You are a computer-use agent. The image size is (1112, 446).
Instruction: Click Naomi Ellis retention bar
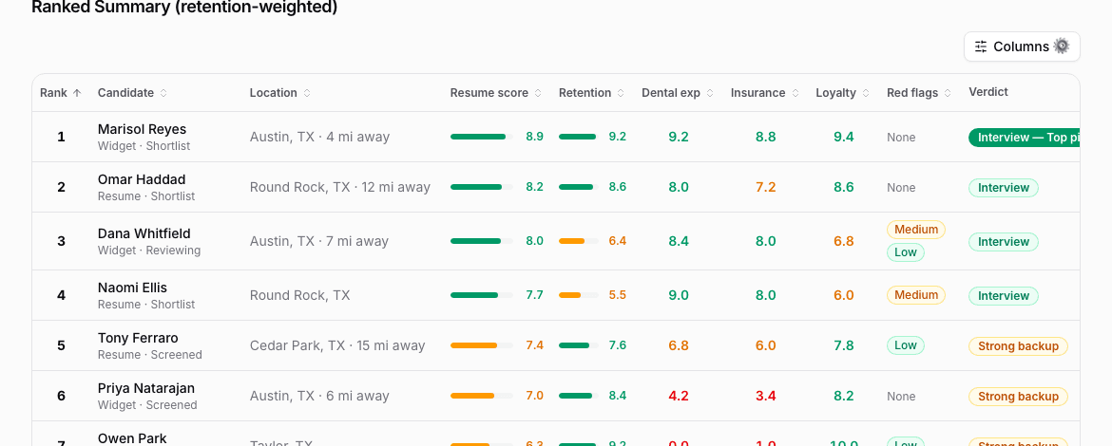579,295
